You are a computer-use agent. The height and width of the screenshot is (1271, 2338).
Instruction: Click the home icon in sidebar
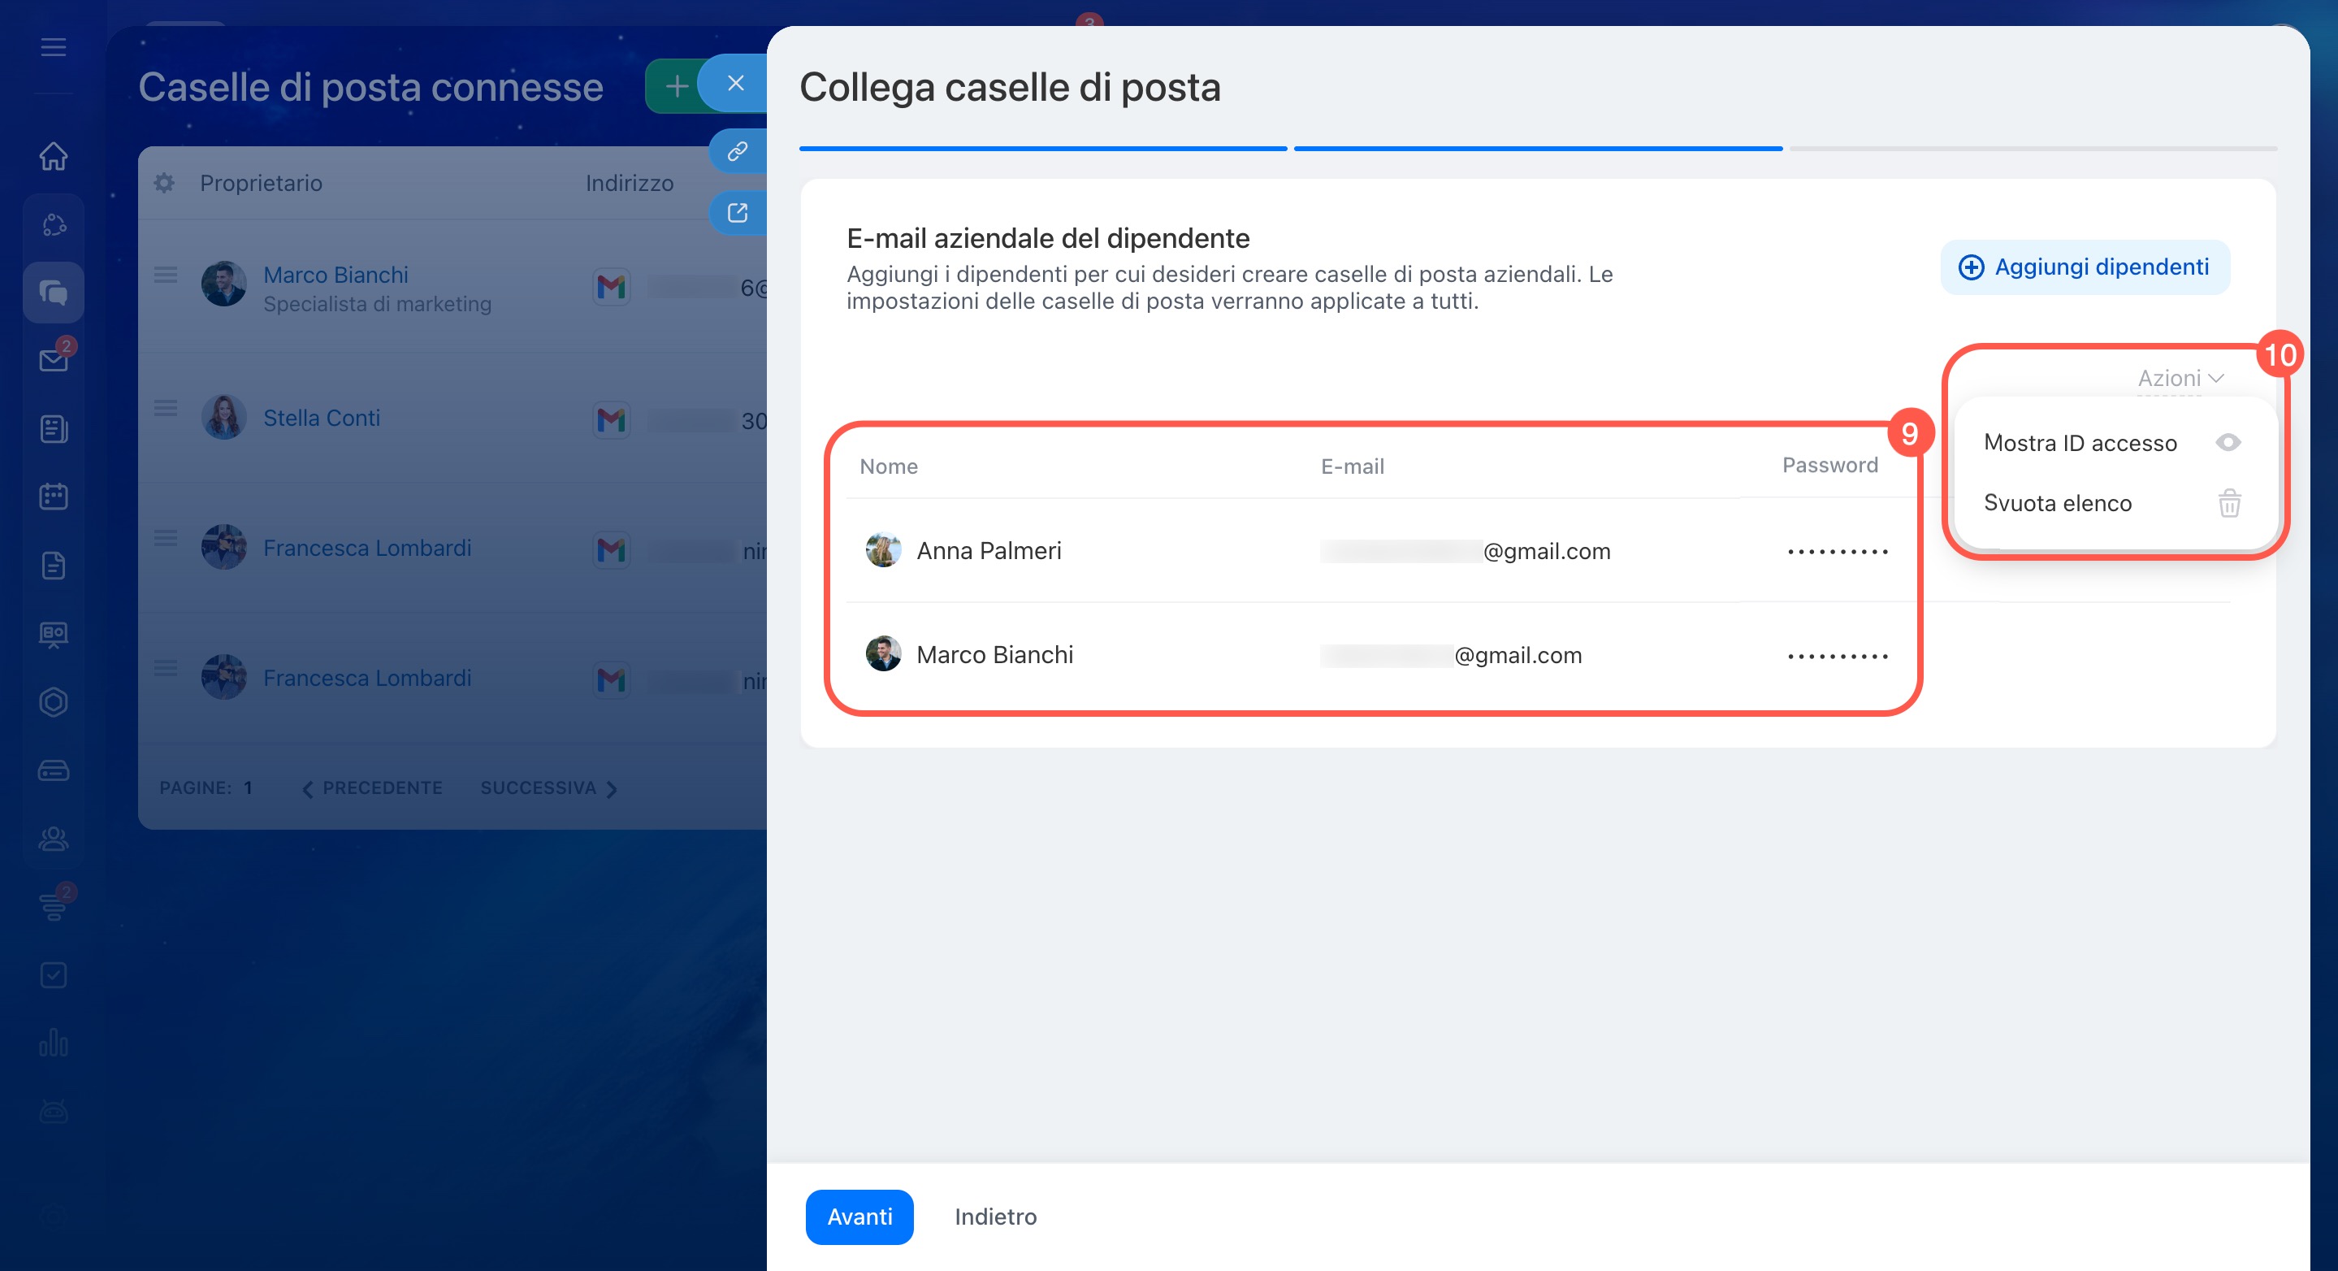tap(54, 156)
